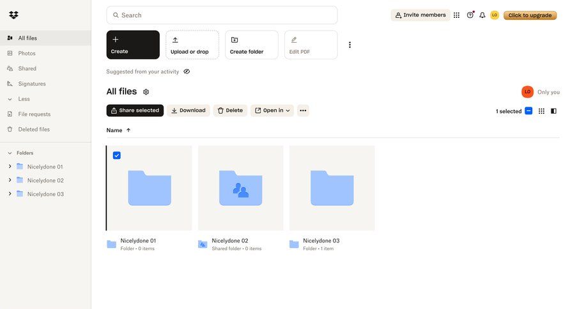
Task: Open Signatures in the sidebar
Action: pos(45,84)
